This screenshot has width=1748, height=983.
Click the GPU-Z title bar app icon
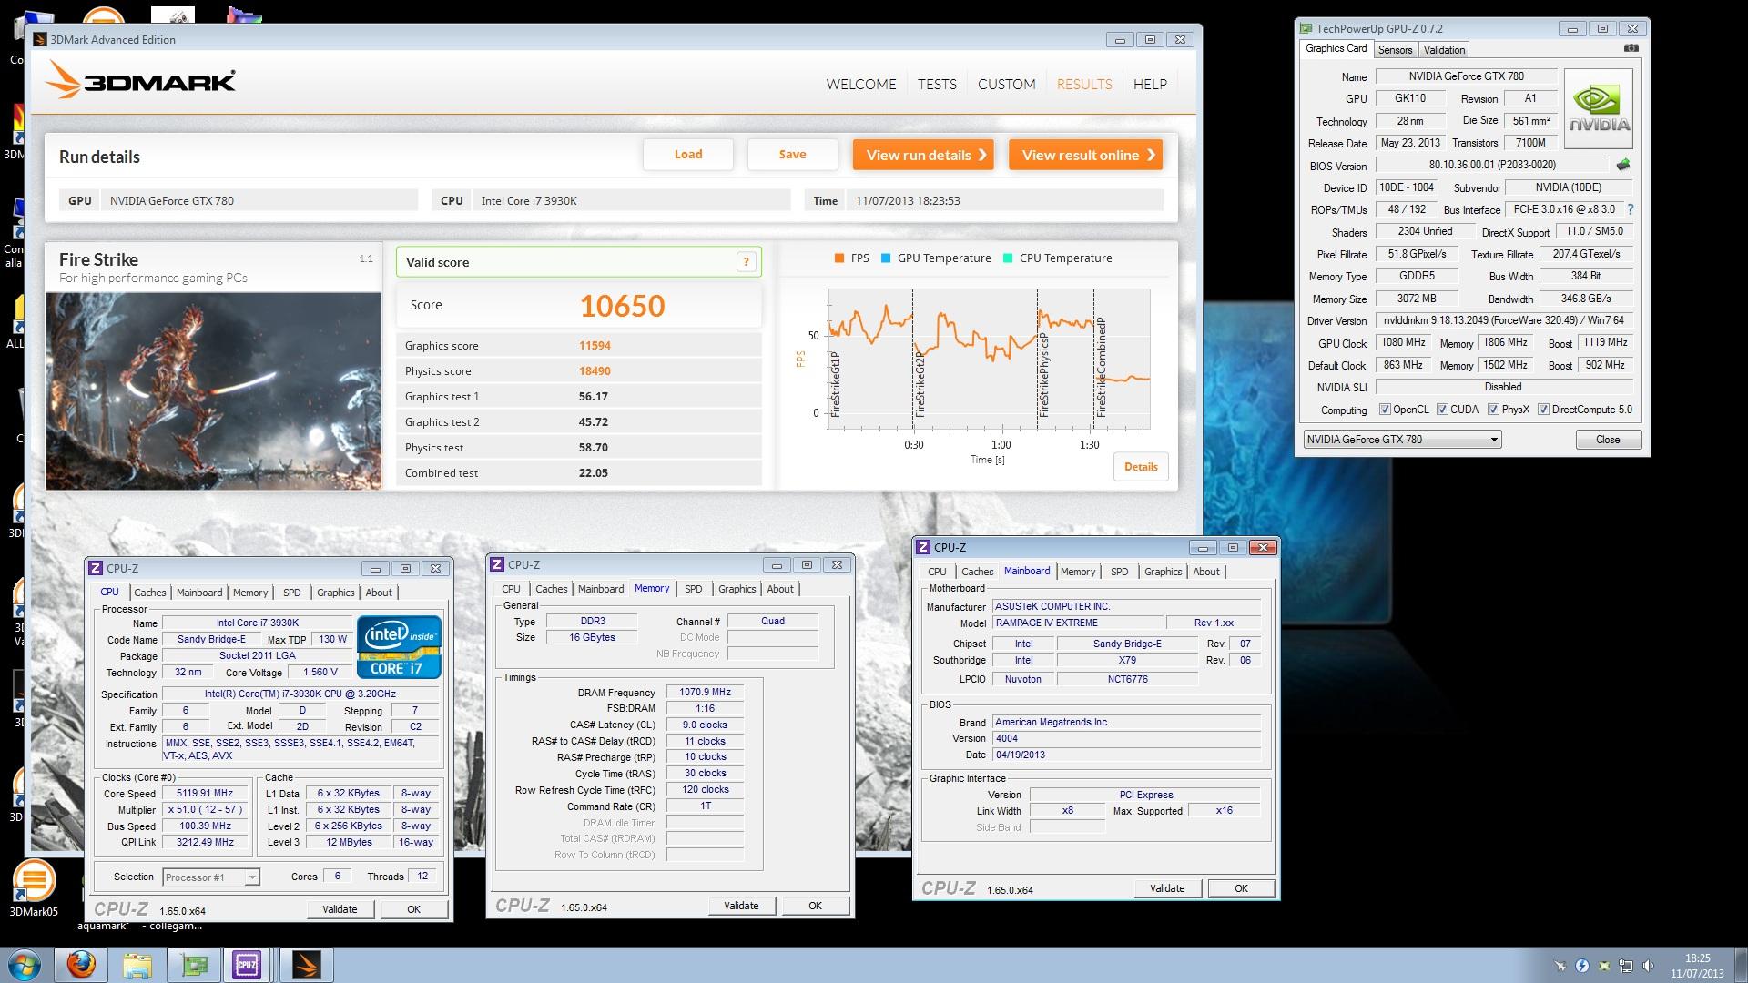[x=1306, y=29]
